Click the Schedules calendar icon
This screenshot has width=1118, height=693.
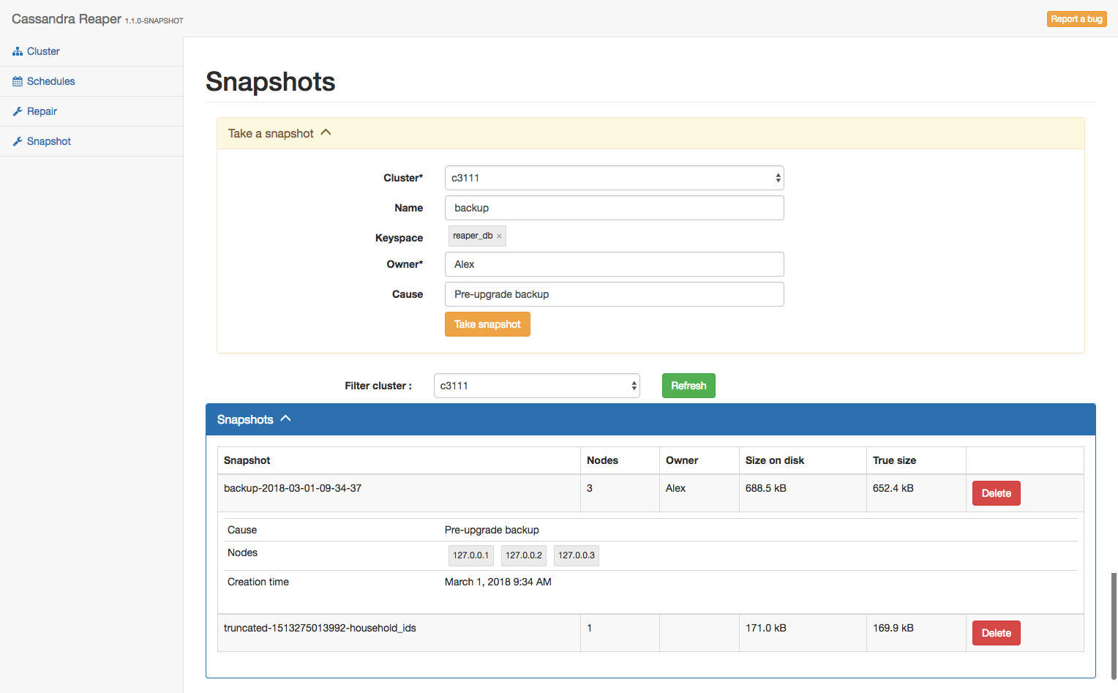coord(18,82)
